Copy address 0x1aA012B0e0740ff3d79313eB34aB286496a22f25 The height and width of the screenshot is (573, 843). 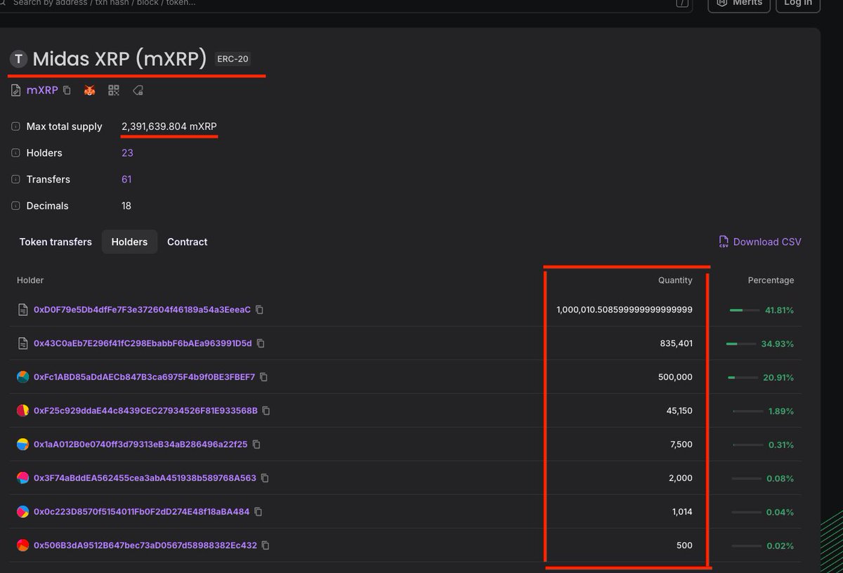click(256, 444)
